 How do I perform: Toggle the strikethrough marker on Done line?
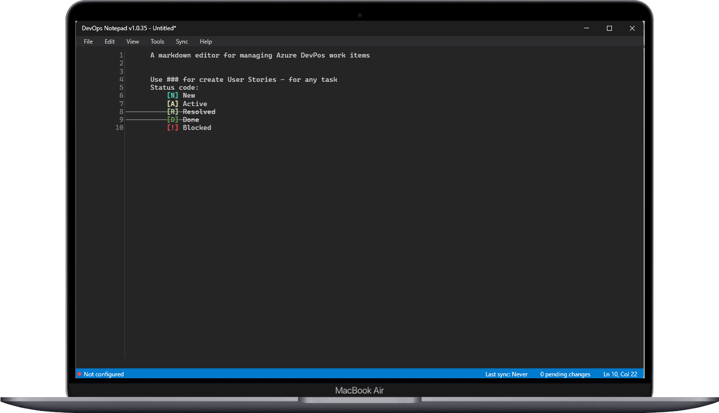146,119
